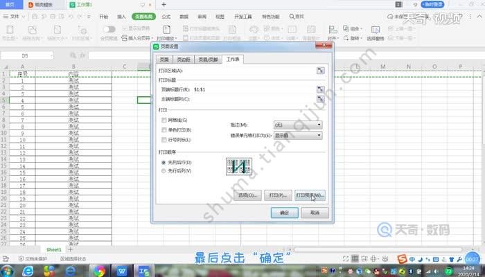485x277 pixels.
Task: Open the View ribbon tab
Action: tap(220, 17)
